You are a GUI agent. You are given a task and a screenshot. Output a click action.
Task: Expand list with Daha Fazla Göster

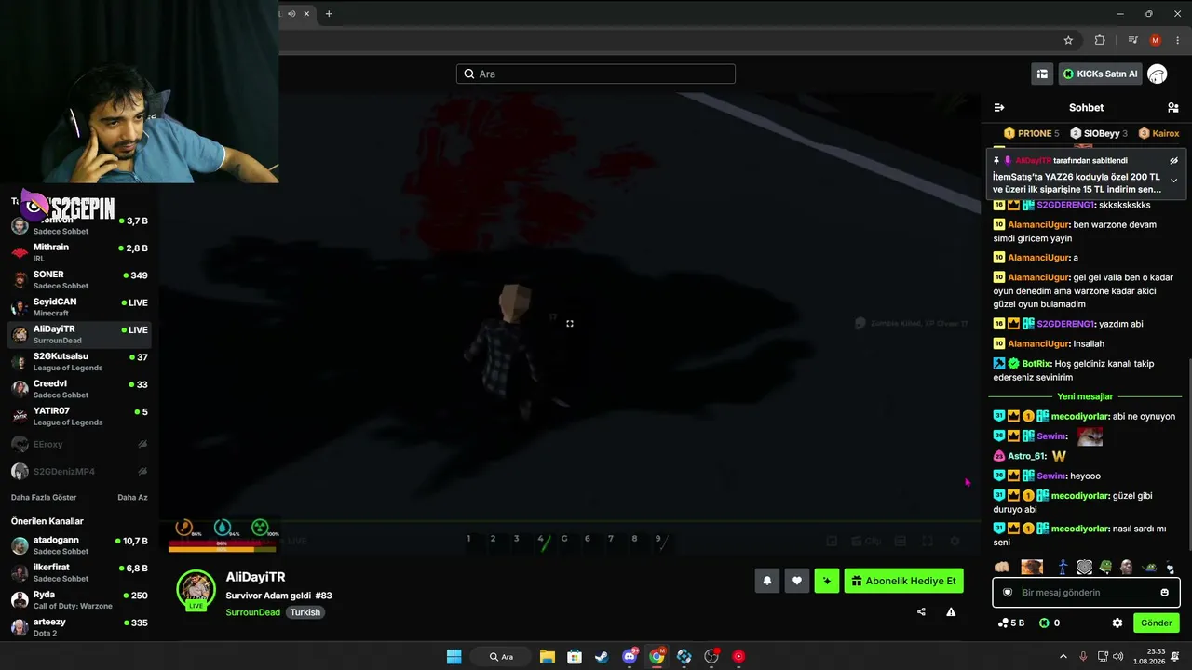pyautogui.click(x=44, y=498)
